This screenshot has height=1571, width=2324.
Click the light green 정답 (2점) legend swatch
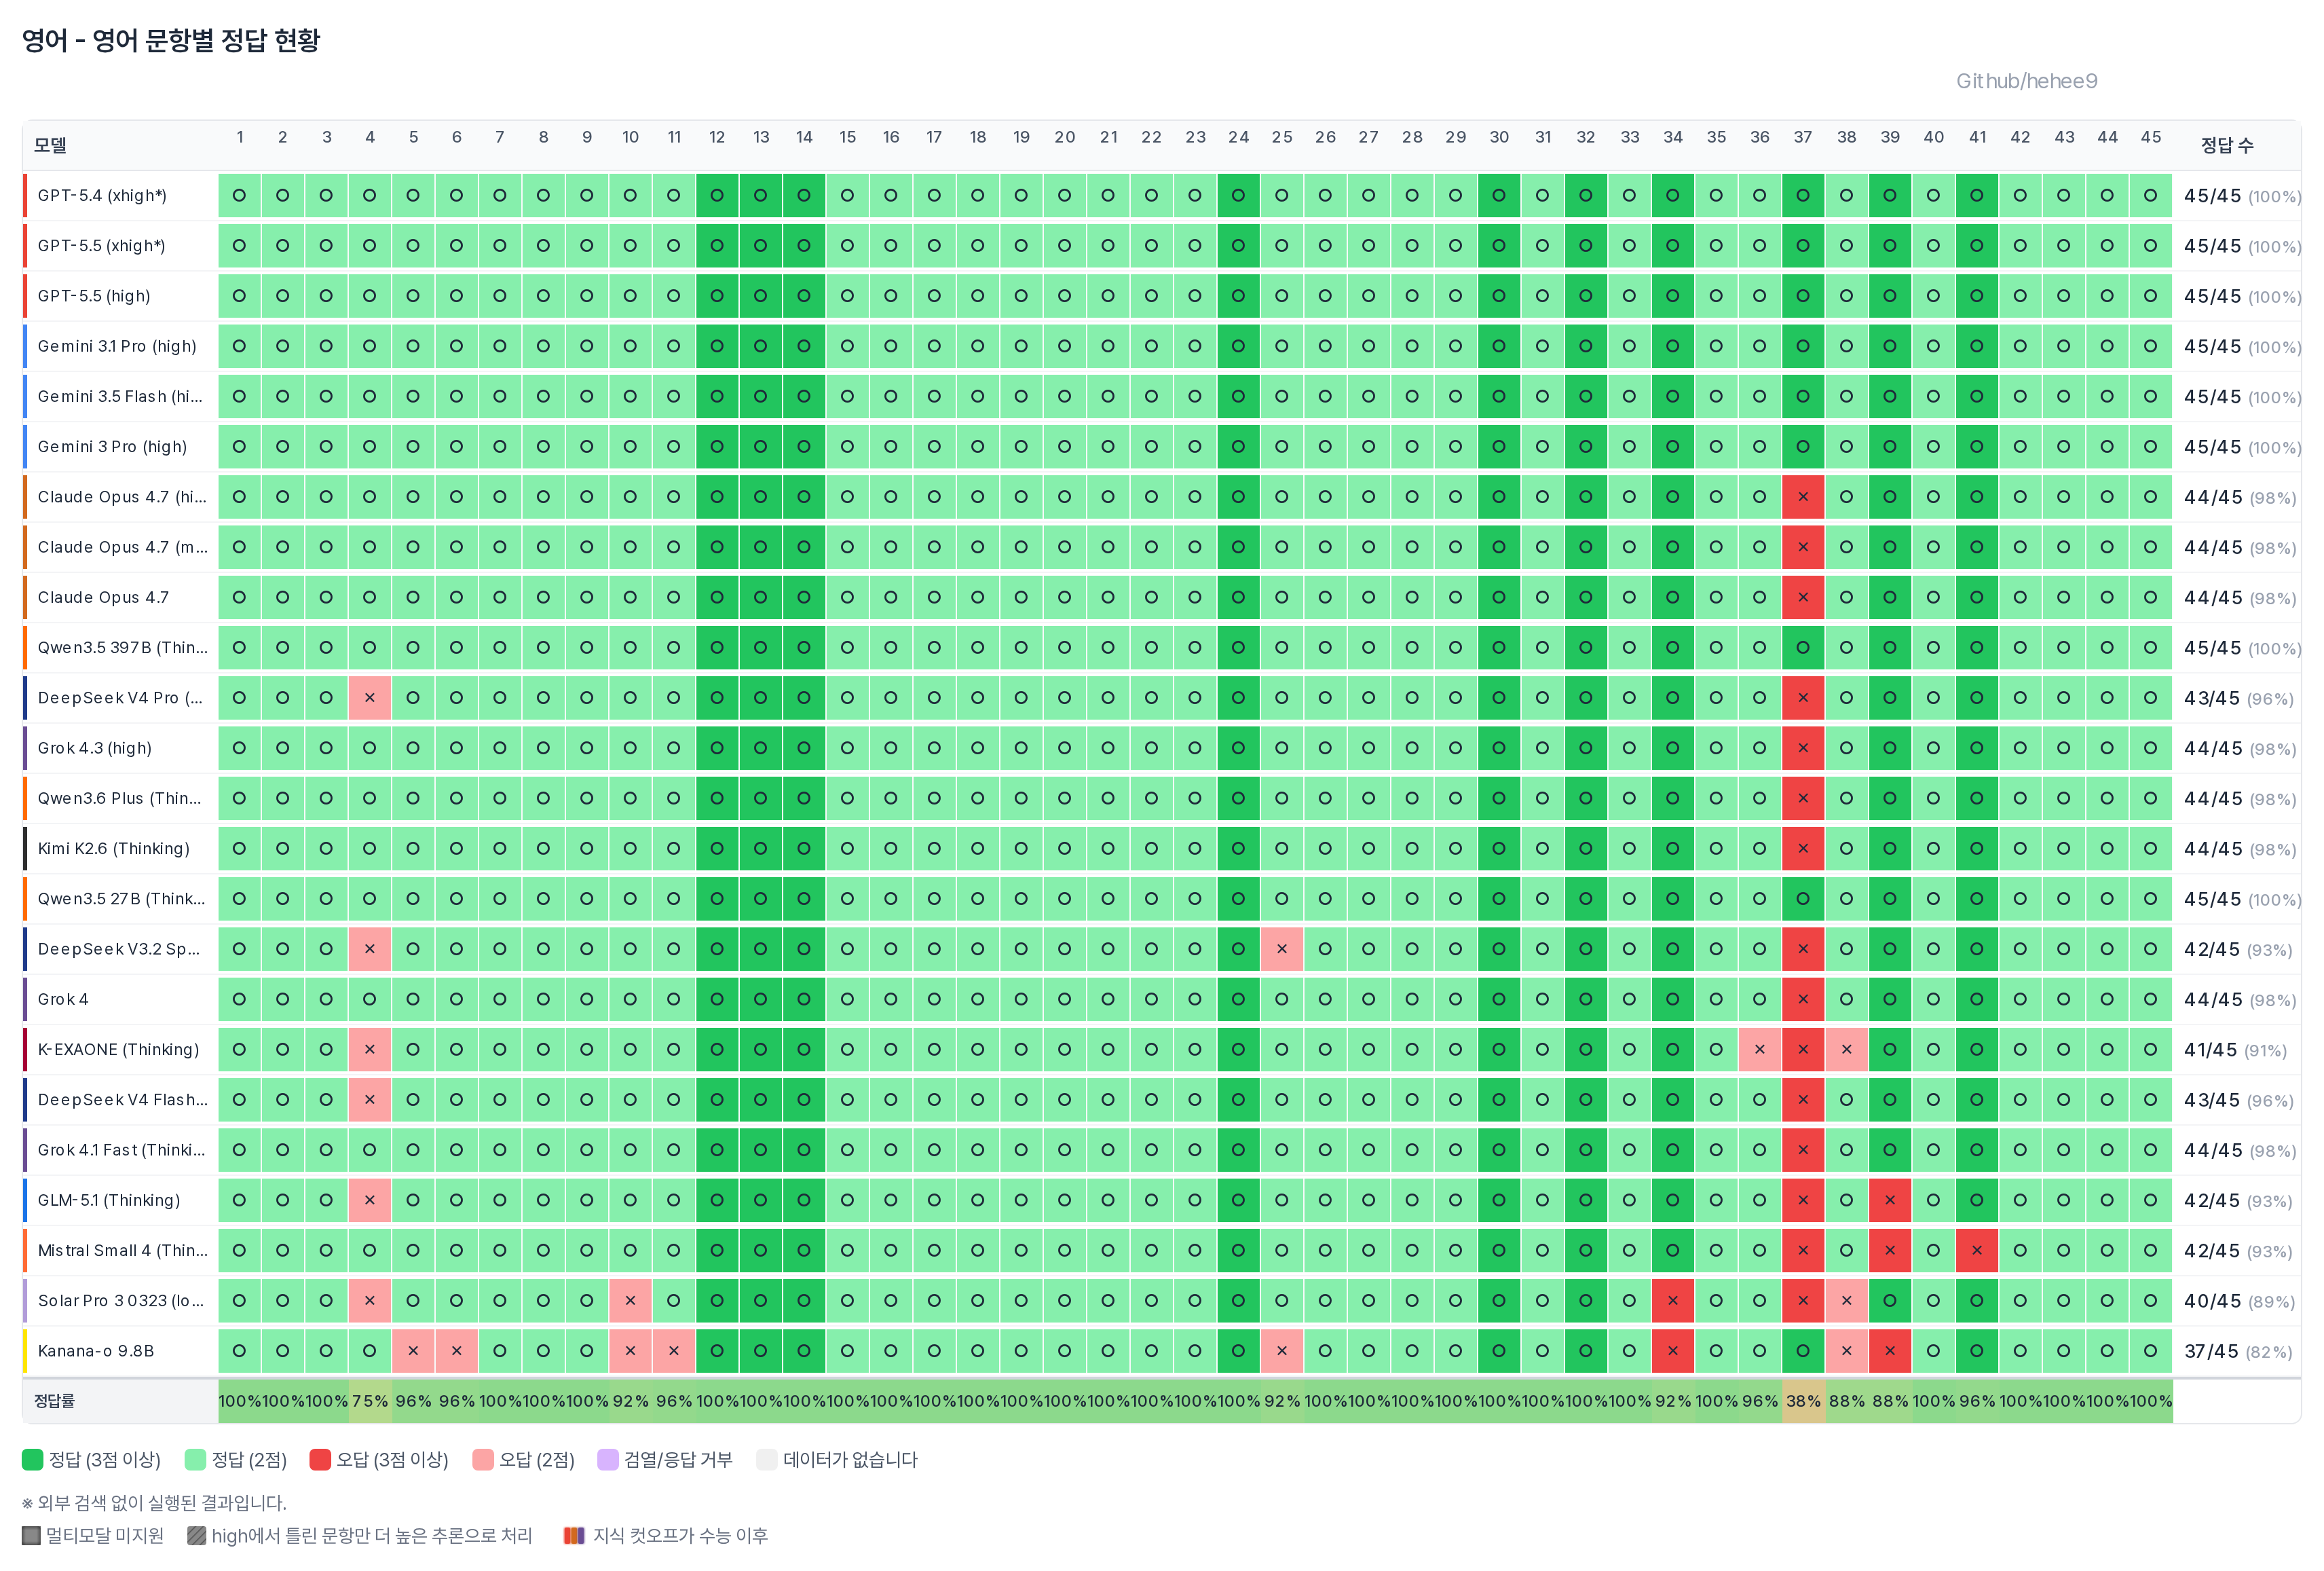click(195, 1460)
